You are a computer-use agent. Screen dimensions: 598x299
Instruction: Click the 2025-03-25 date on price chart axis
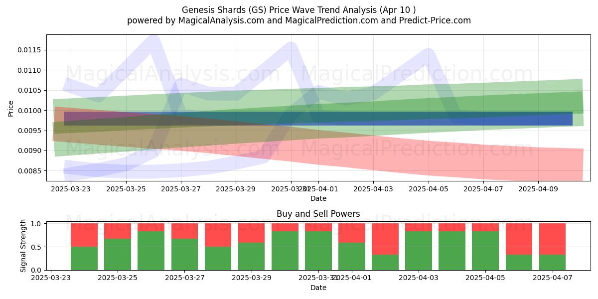click(x=126, y=189)
